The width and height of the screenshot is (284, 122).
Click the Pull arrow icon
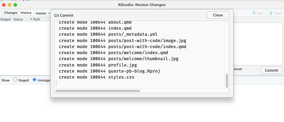(x=254, y=13)
